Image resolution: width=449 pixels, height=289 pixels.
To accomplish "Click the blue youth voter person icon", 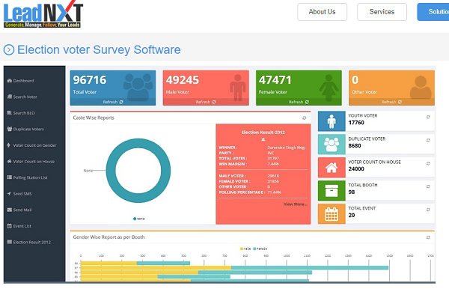I will click(332, 121).
